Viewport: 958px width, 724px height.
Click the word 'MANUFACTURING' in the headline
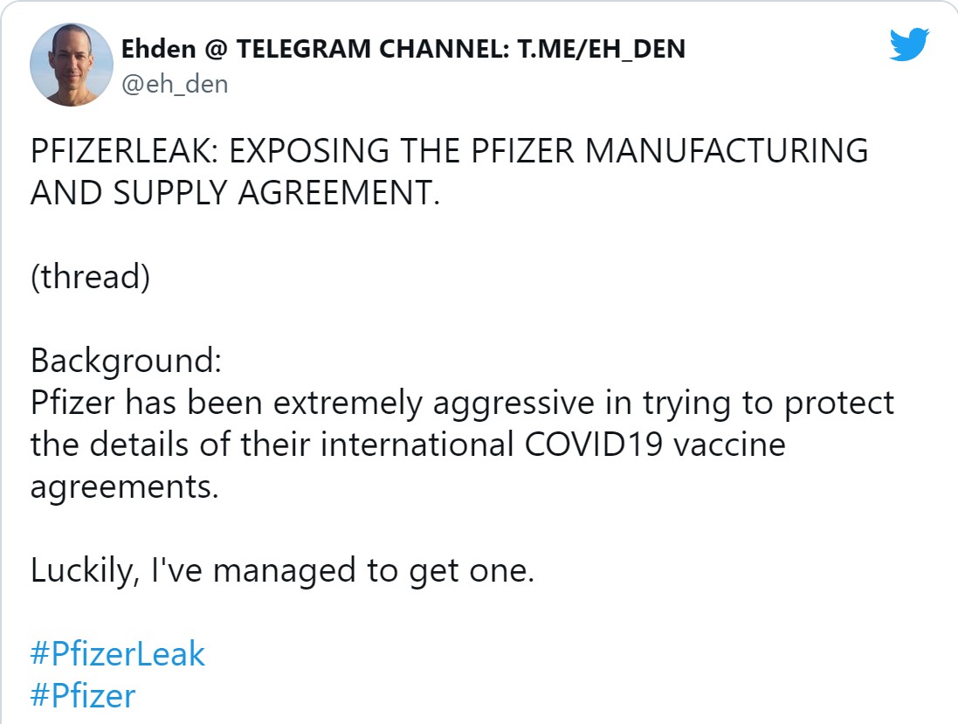coord(727,151)
